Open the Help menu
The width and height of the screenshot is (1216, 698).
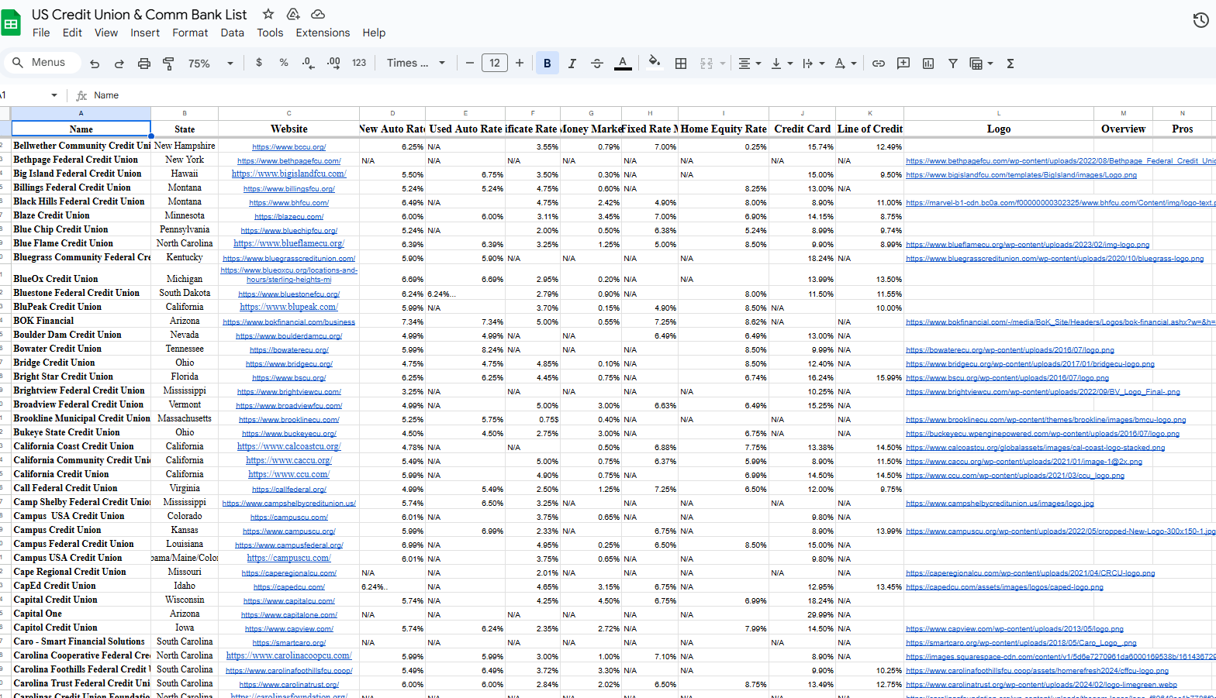374,33
